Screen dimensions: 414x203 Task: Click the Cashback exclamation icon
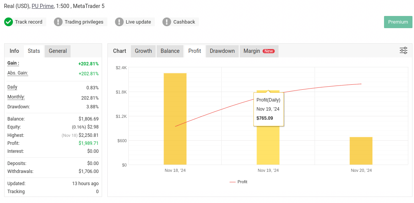pyautogui.click(x=167, y=22)
